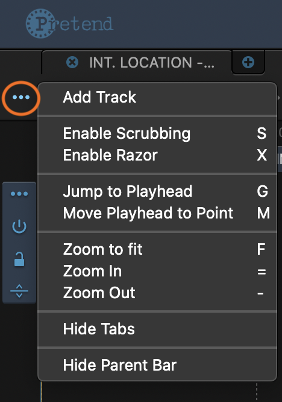Click the track three-dot options icon
Screen dimensions: 282x402
pyautogui.click(x=19, y=194)
